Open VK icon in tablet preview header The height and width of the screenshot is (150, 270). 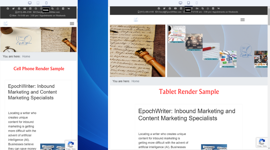click(218, 8)
